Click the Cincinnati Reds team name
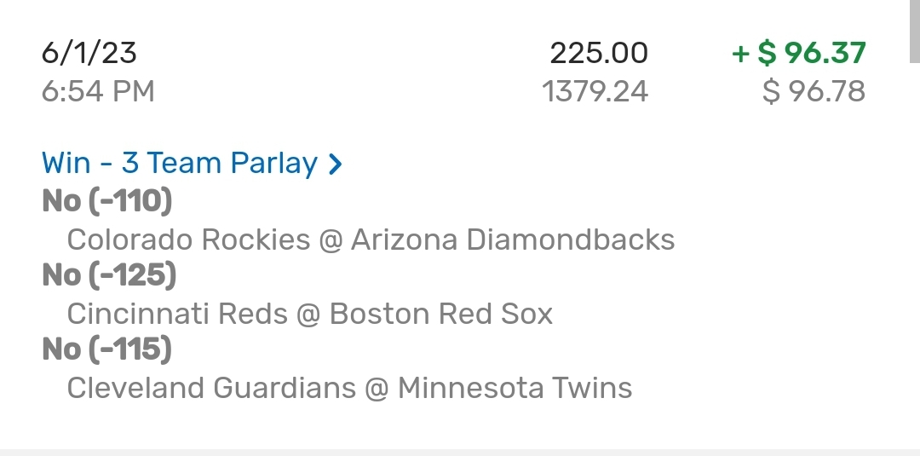920x456 pixels. click(x=177, y=314)
